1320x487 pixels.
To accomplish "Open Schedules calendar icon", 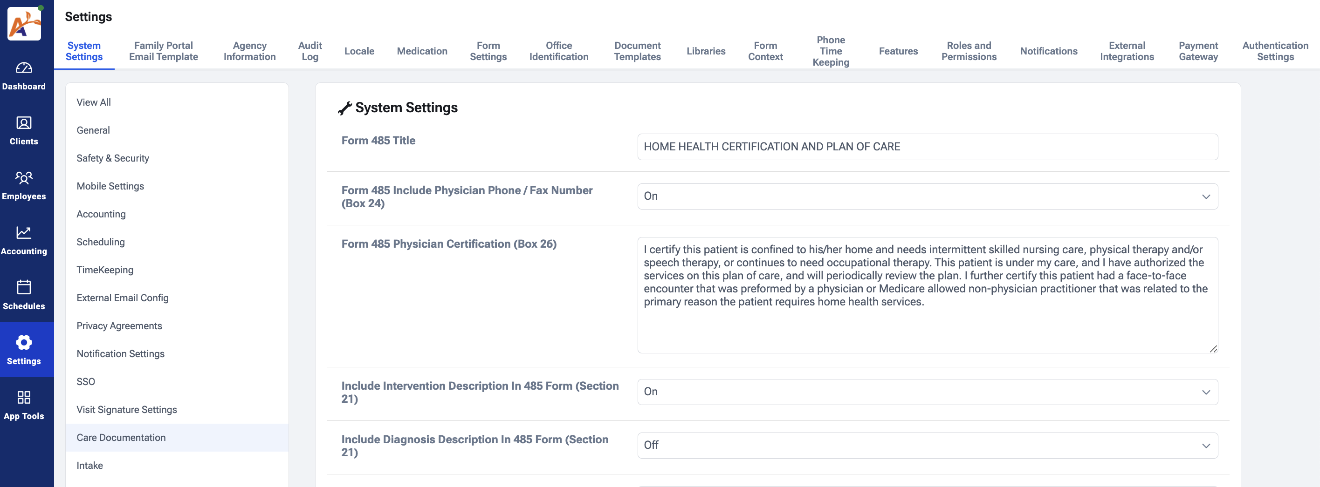I will click(24, 287).
